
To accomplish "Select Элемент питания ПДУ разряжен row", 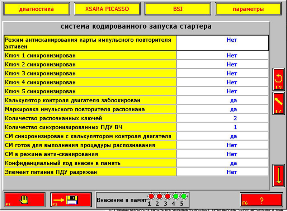I will [136, 172].
